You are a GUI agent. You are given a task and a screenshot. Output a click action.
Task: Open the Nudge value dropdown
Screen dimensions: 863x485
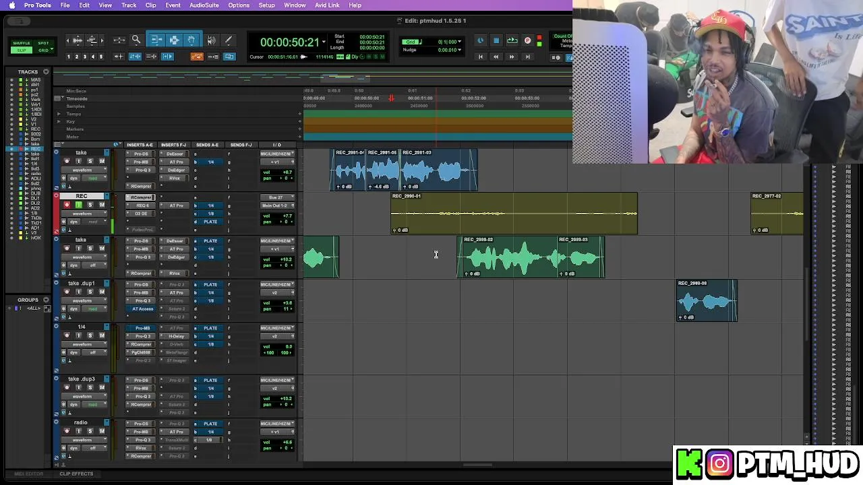point(460,50)
